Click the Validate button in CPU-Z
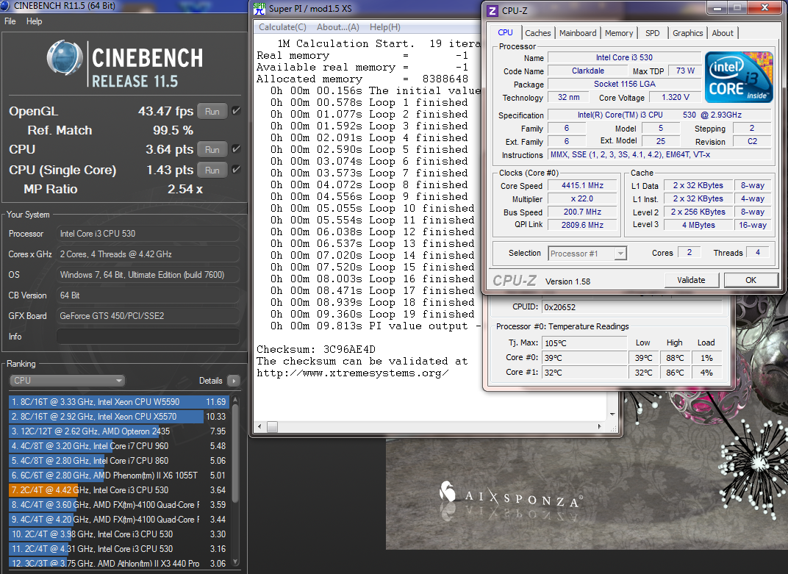Image resolution: width=788 pixels, height=574 pixels. 691,280
